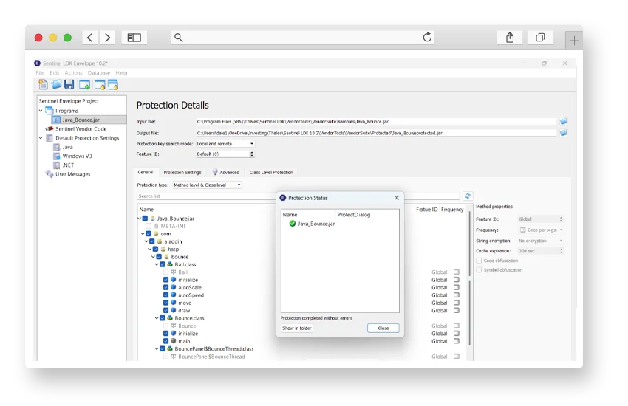The image size is (628, 406).
Task: Collapse the bounce package node
Action: 154,257
